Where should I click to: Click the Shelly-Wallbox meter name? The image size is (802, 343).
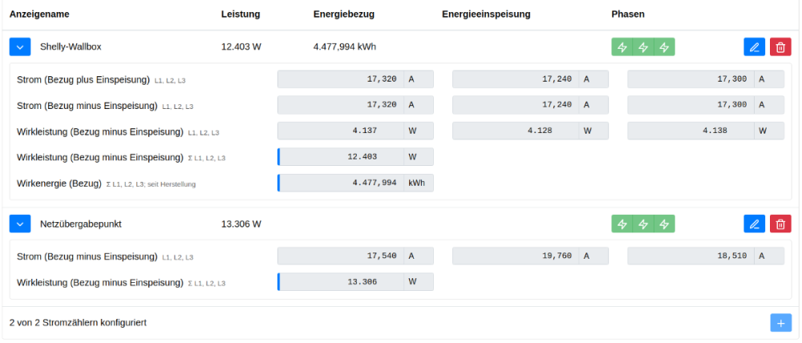click(71, 47)
